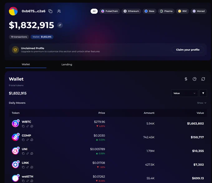Click the COMP value $150,717

point(197,137)
